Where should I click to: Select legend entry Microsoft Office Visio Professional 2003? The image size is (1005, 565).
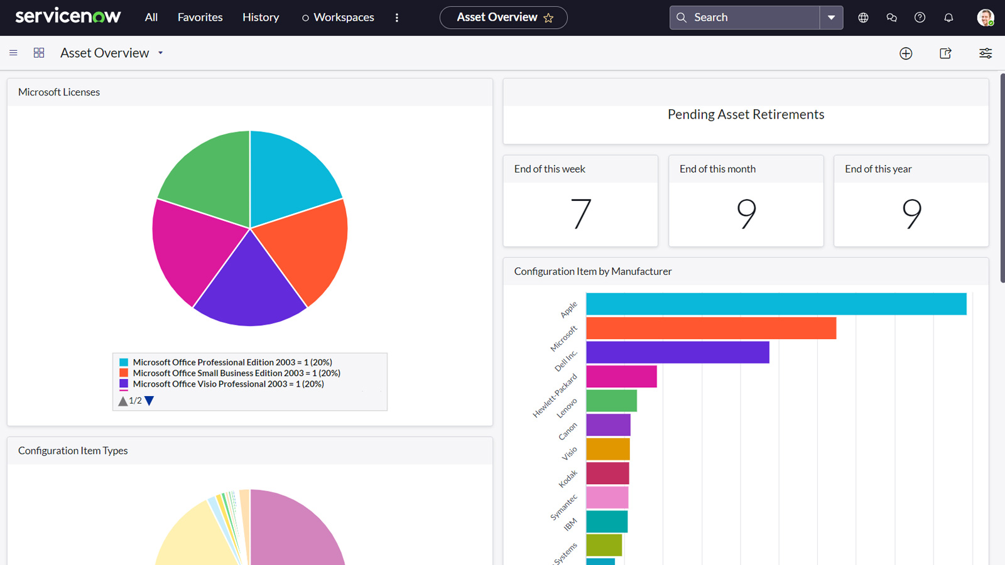228,384
